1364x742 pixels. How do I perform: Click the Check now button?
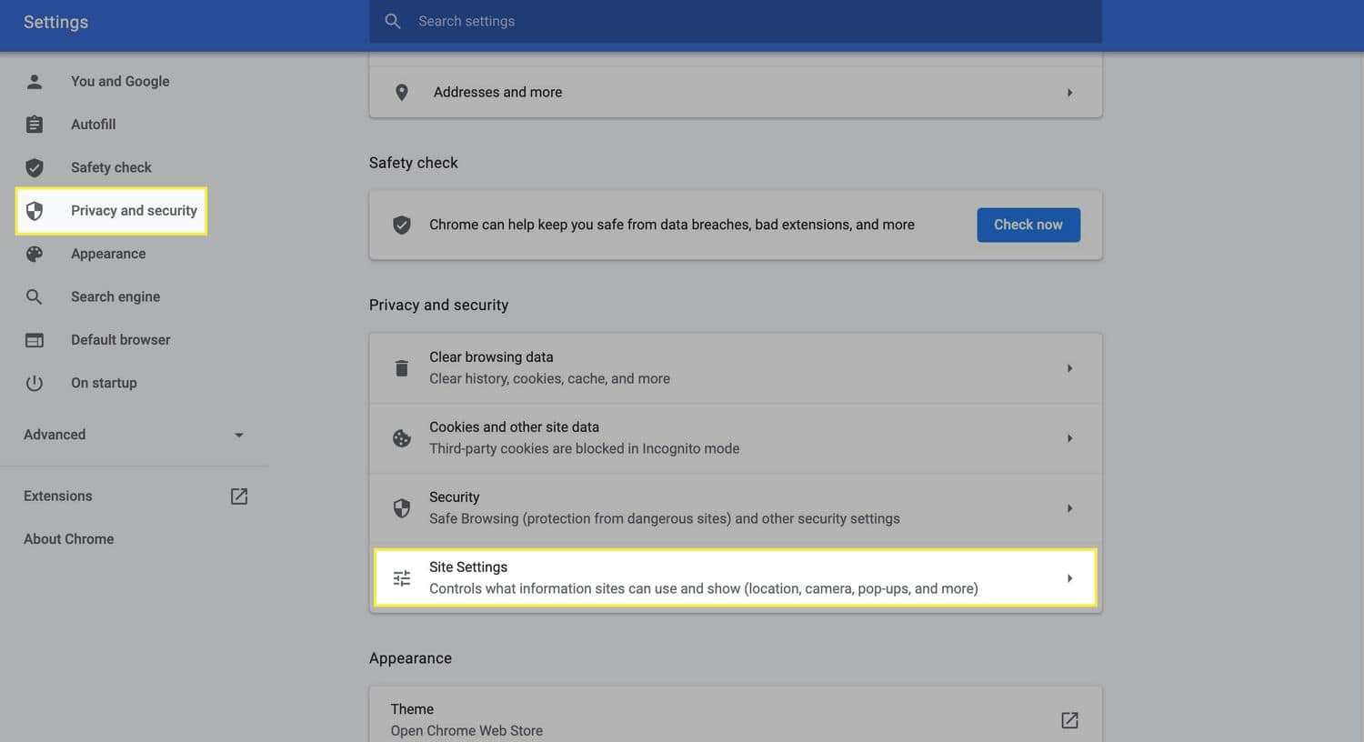click(1028, 225)
